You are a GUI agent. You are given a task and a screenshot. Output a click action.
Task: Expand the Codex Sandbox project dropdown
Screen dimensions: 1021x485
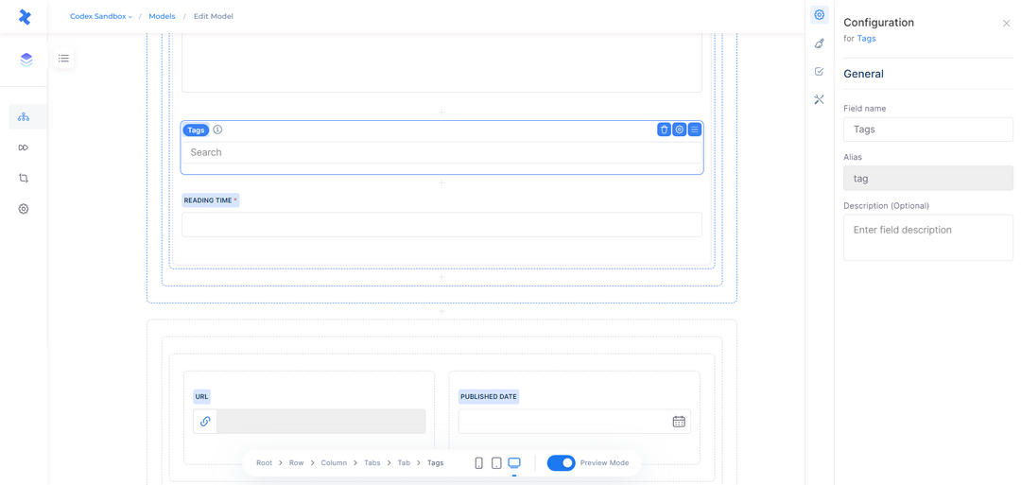pyautogui.click(x=101, y=16)
